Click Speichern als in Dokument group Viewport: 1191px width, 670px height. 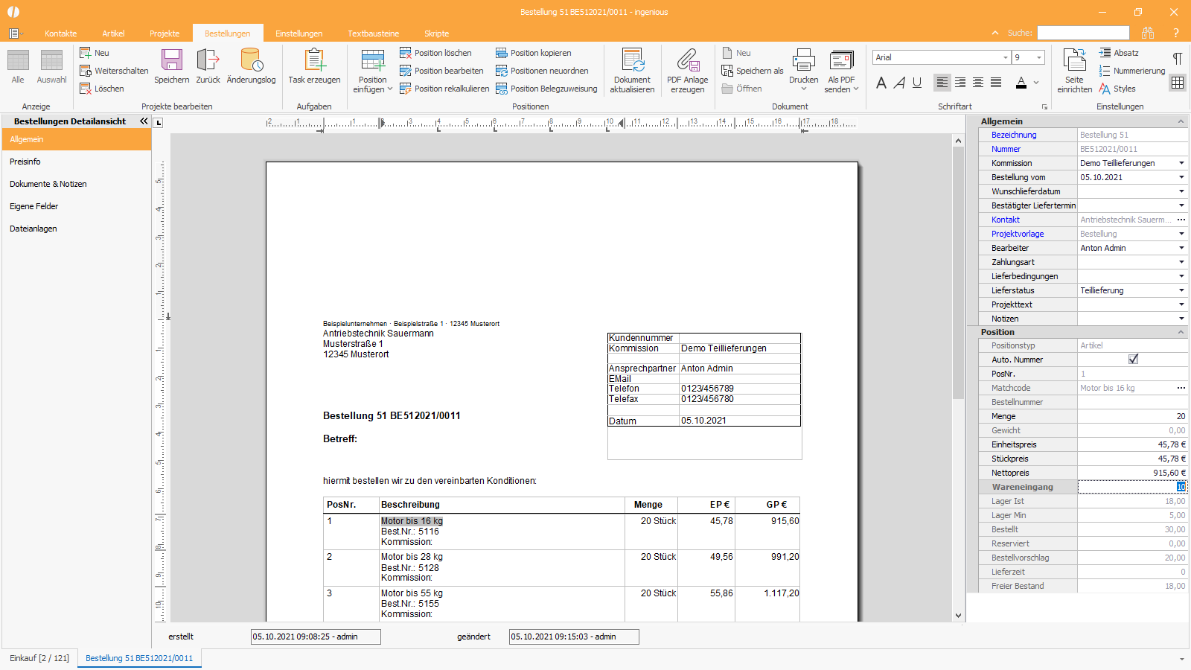pos(753,71)
